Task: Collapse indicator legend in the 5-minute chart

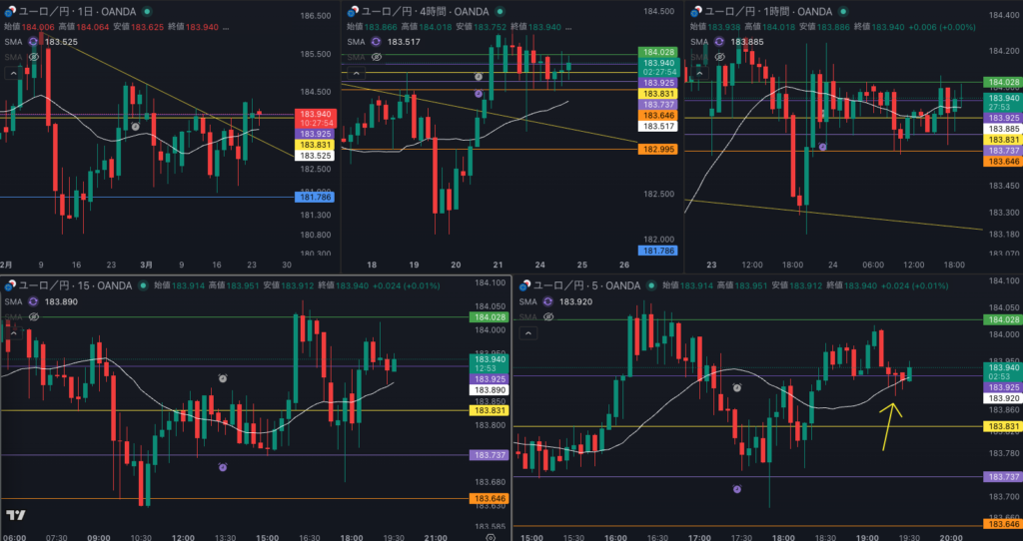Action: click(526, 332)
